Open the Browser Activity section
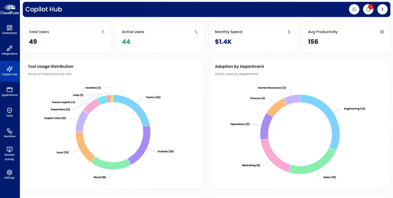Image resolution: width=393 pixels, height=198 pixels. (10, 154)
